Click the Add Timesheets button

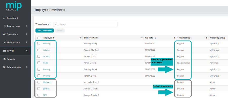pos(45,30)
